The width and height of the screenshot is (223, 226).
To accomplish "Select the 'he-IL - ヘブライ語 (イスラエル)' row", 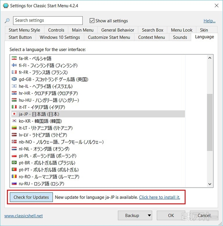I will 98,86.
